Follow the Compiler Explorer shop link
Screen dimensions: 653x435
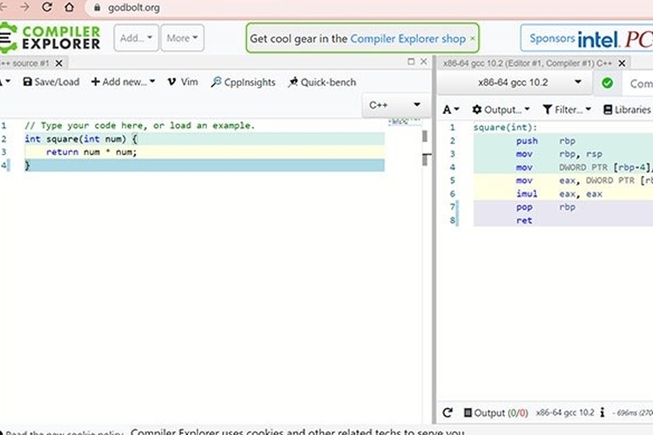tap(407, 38)
